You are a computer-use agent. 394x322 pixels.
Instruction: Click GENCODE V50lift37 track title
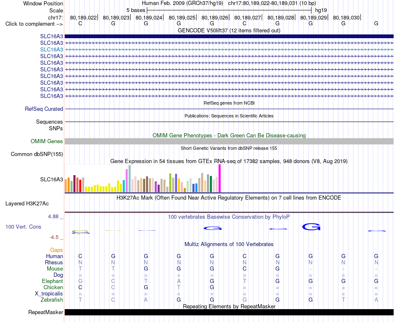tap(229, 30)
